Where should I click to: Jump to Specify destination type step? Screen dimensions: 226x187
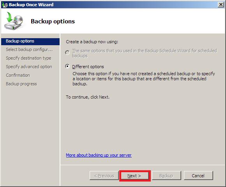tap(28, 58)
